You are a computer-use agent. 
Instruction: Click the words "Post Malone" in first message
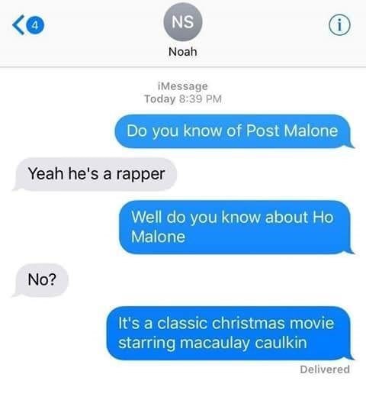point(292,131)
